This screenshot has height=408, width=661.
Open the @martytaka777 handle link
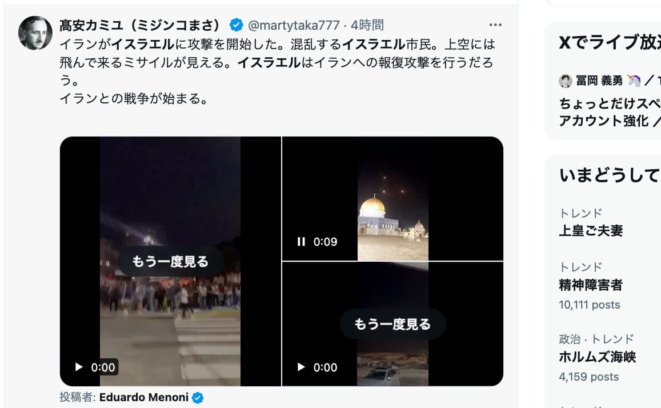(x=294, y=25)
